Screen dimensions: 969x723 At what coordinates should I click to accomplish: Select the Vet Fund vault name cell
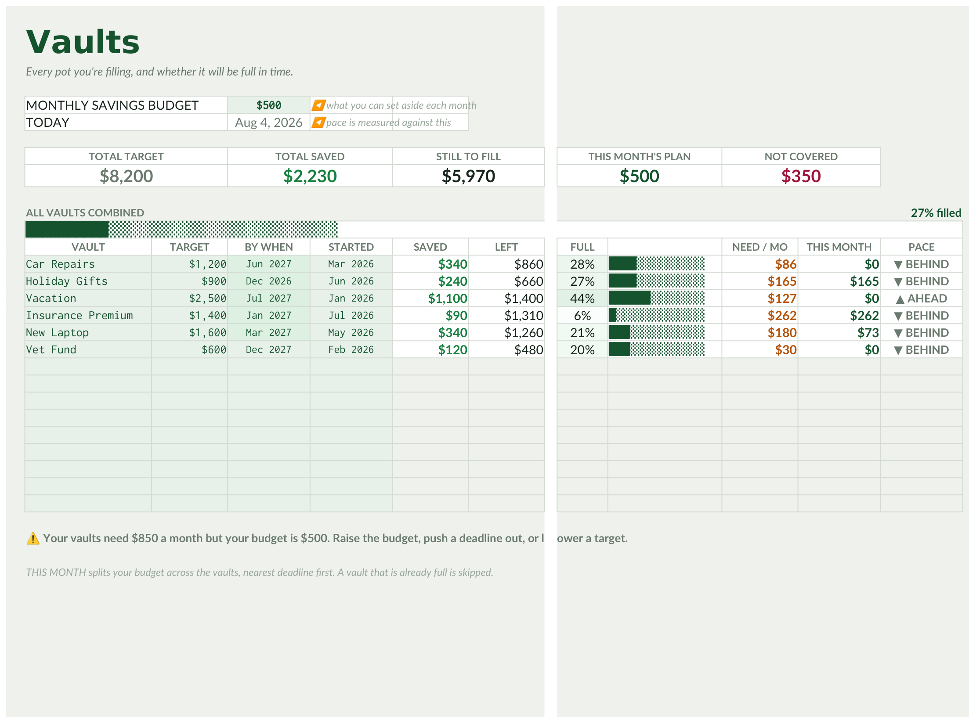click(88, 349)
